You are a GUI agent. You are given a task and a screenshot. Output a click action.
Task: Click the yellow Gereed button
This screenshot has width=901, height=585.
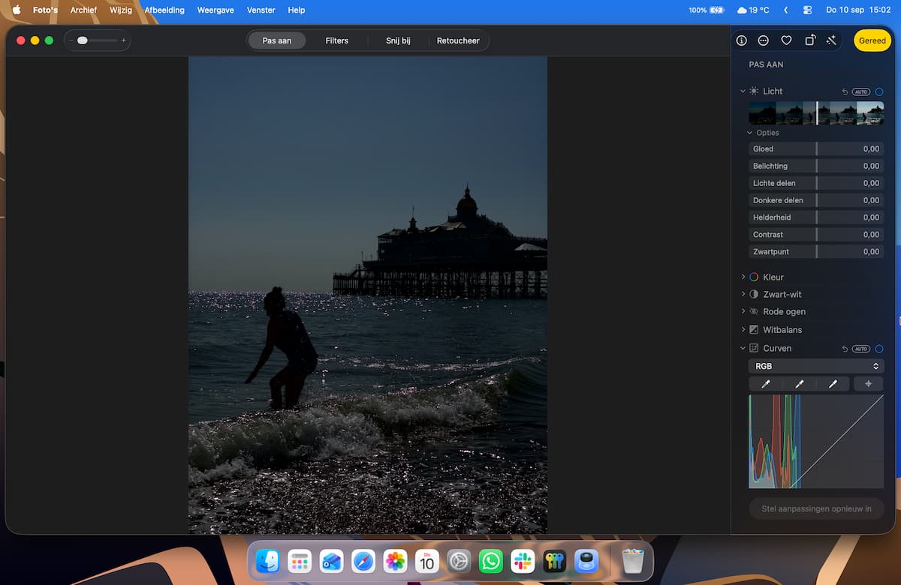(x=872, y=40)
